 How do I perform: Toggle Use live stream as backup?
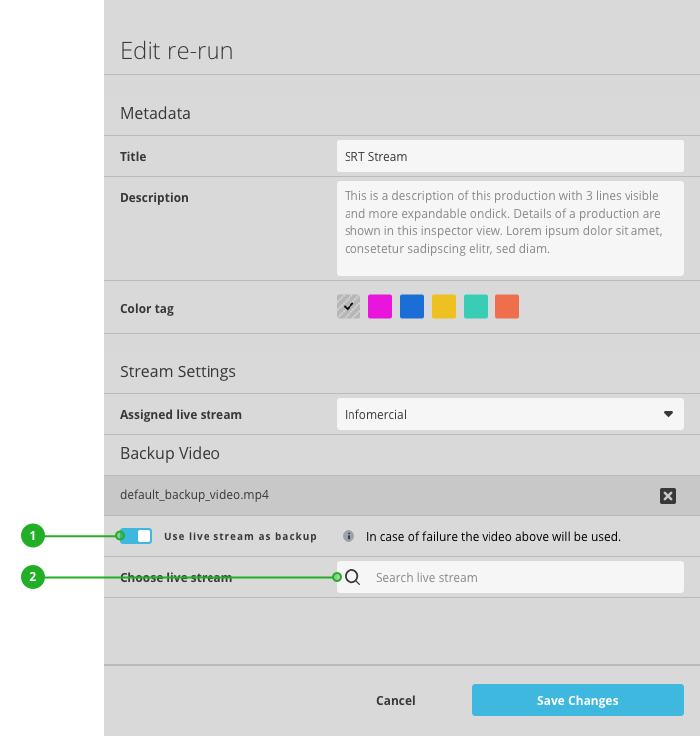[x=136, y=536]
